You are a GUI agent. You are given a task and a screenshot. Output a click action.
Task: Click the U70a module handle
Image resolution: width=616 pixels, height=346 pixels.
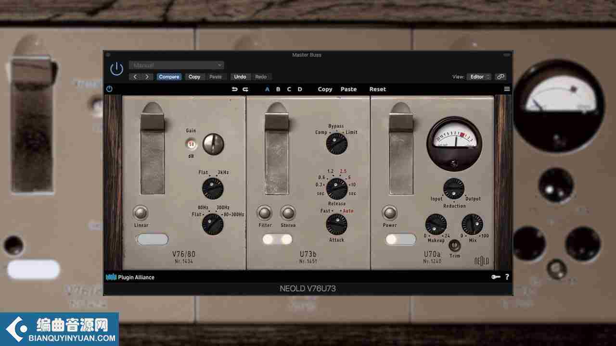(401, 148)
